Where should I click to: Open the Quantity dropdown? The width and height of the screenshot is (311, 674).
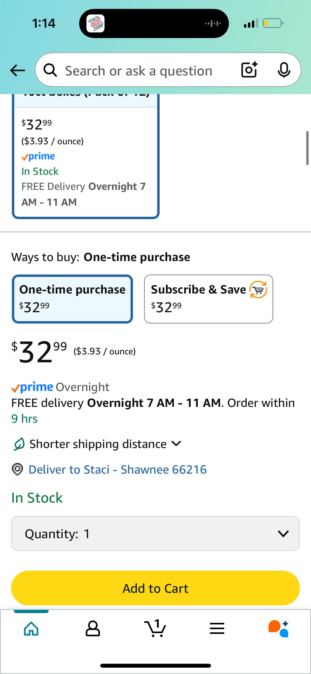[x=155, y=533]
